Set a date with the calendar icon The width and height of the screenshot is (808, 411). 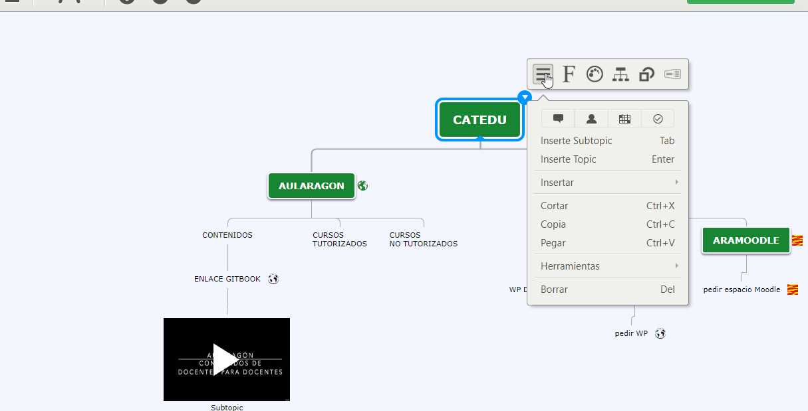(x=624, y=119)
